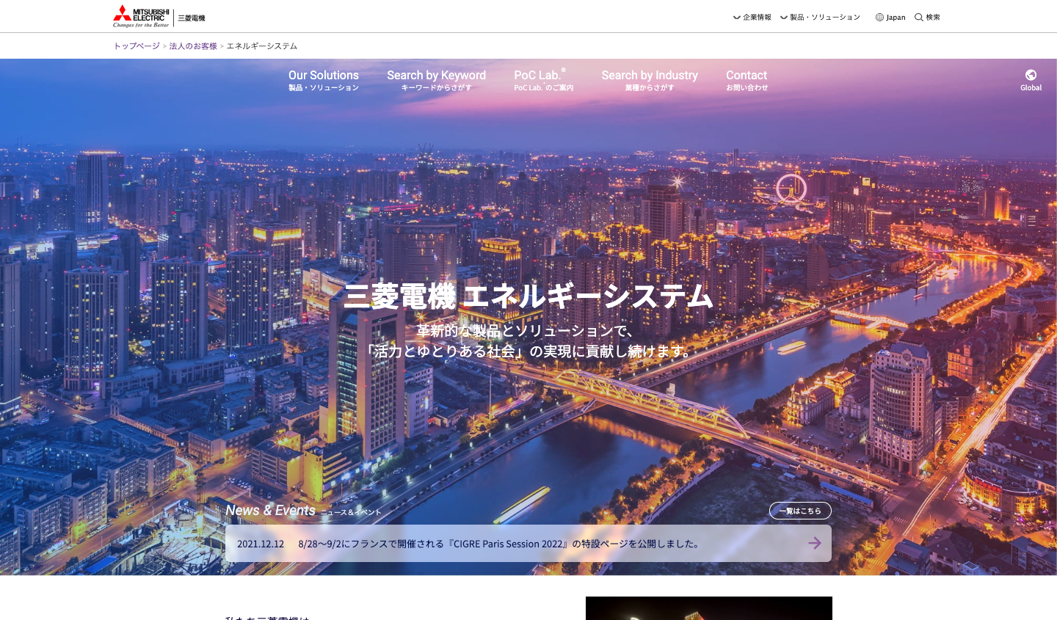The height and width of the screenshot is (620, 1057).
Task: Follow the トップページ breadcrumb link
Action: [137, 46]
